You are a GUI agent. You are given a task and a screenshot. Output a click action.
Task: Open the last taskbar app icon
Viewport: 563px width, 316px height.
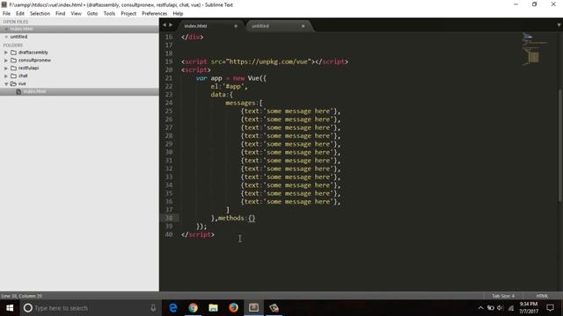click(274, 308)
